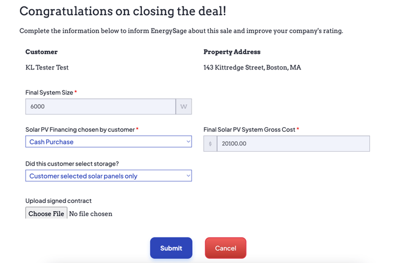
Task: Click the Final System Size label
Action: click(x=49, y=92)
